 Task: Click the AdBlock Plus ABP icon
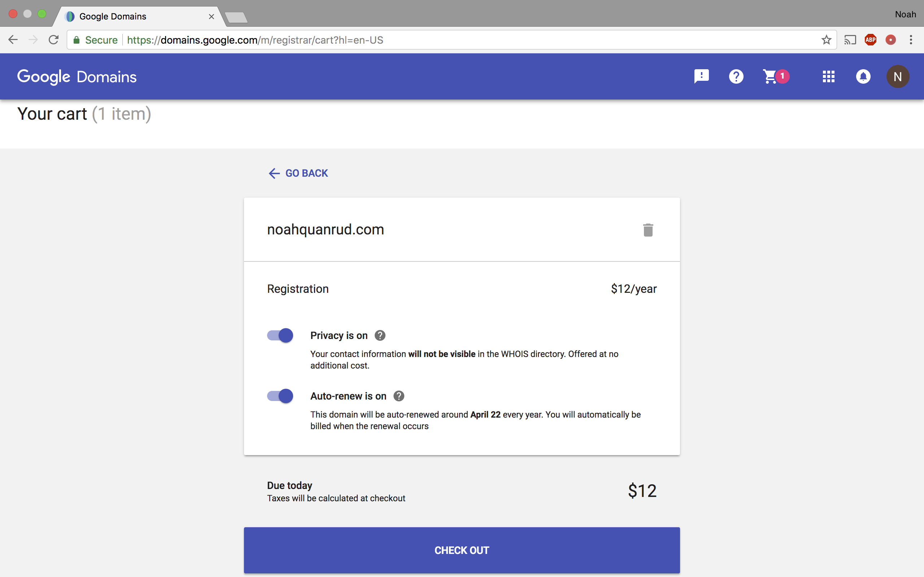click(870, 40)
